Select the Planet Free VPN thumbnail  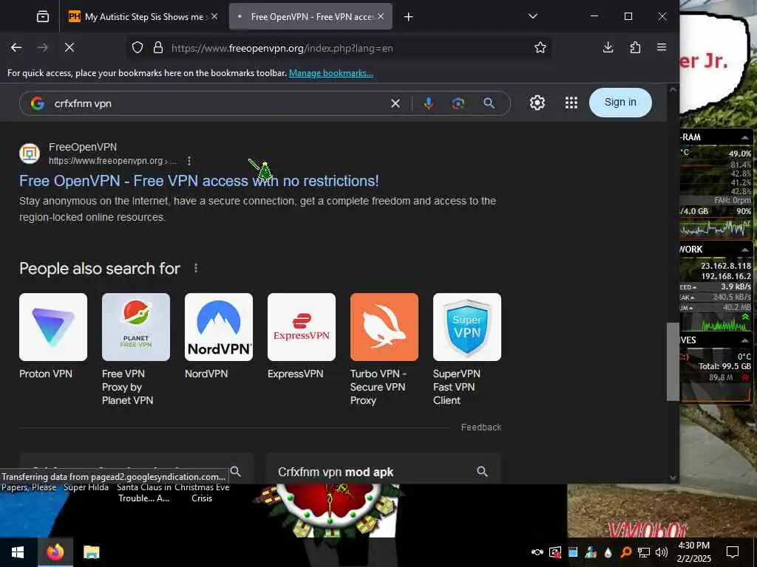pos(136,327)
